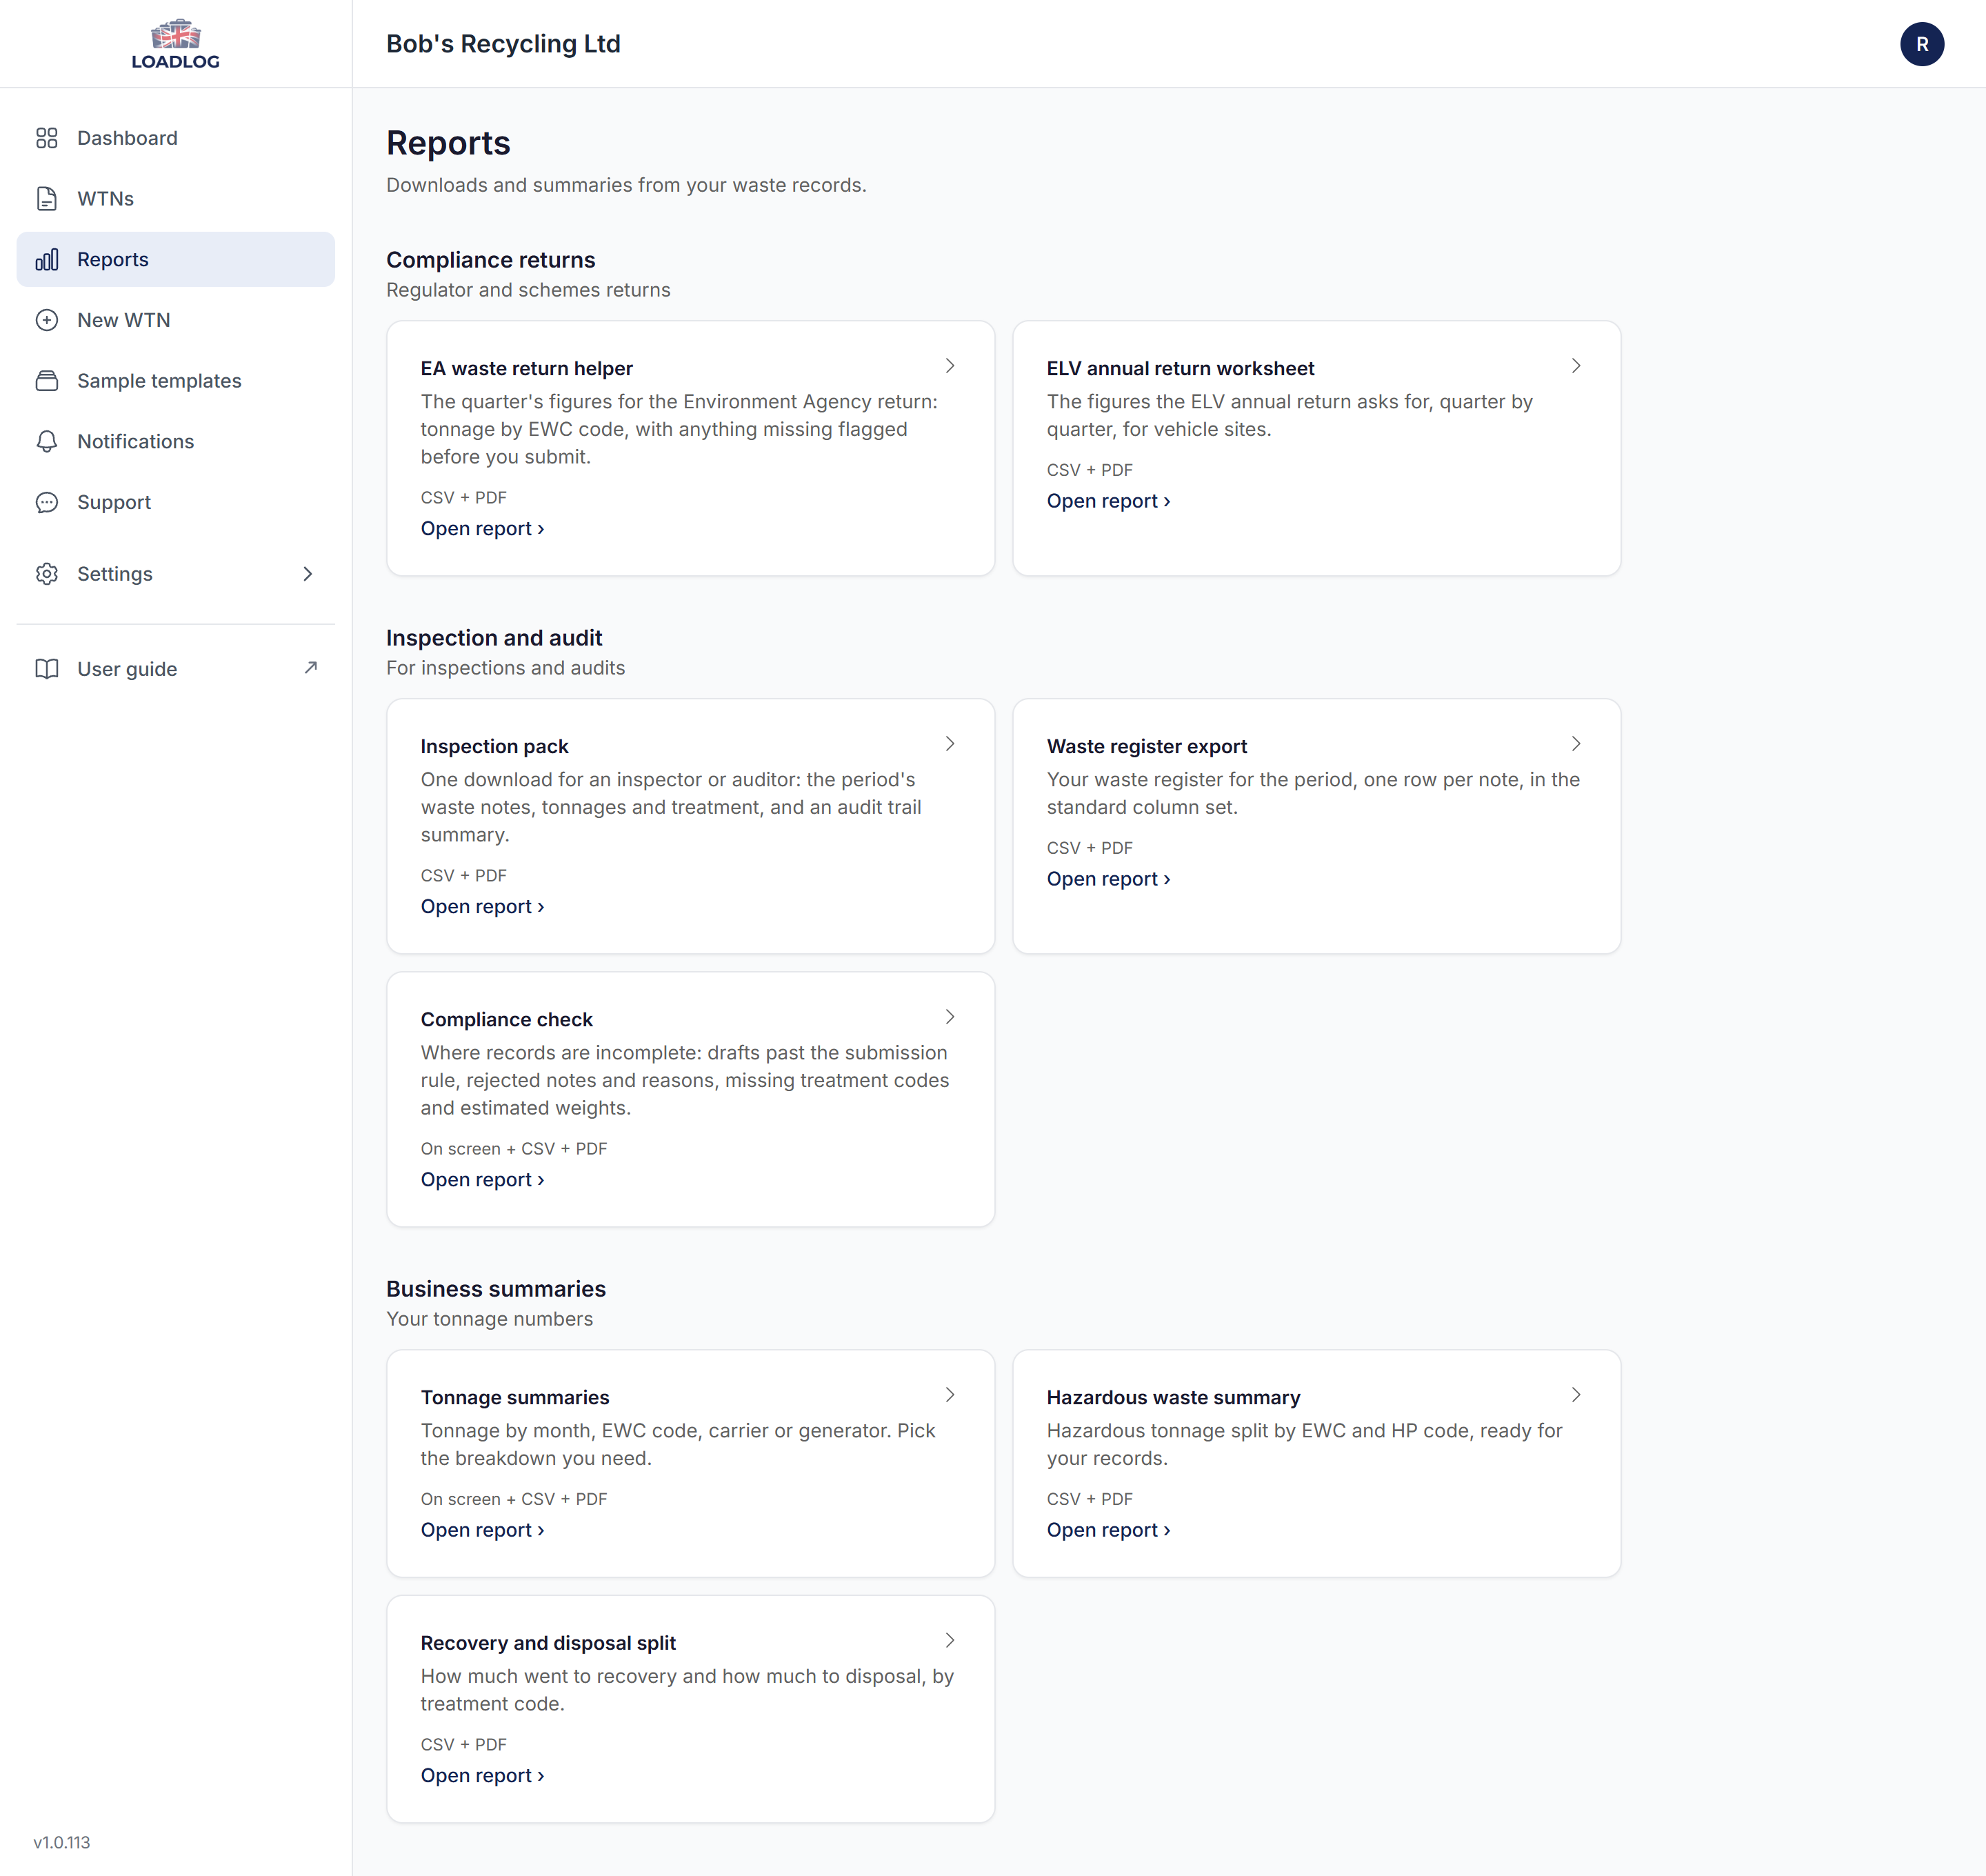Viewport: 1986px width, 1876px height.
Task: Click the User guide external link arrow
Action: coord(311,668)
